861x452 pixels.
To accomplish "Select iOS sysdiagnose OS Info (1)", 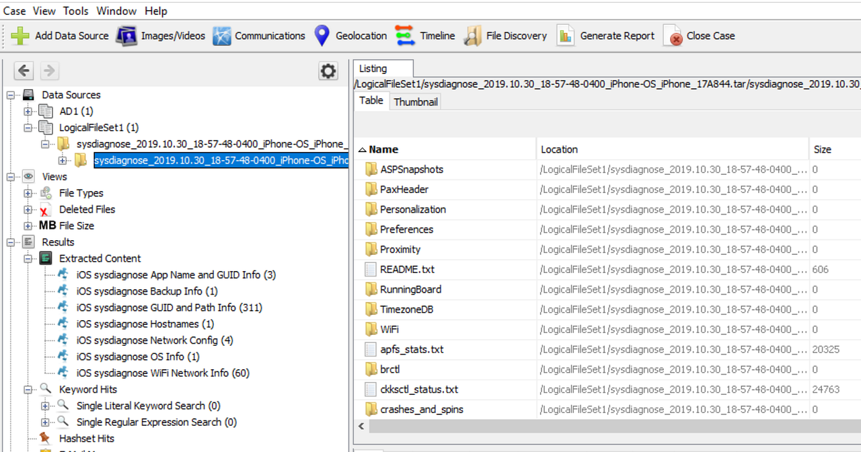I will [x=138, y=356].
